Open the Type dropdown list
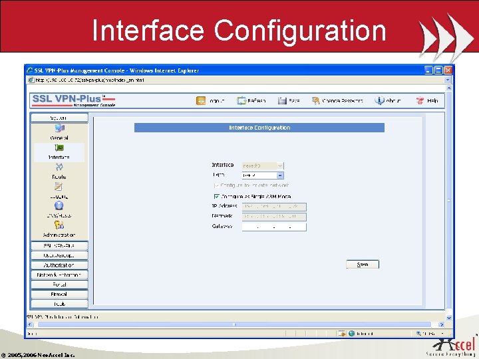The image size is (479, 359). click(x=280, y=176)
